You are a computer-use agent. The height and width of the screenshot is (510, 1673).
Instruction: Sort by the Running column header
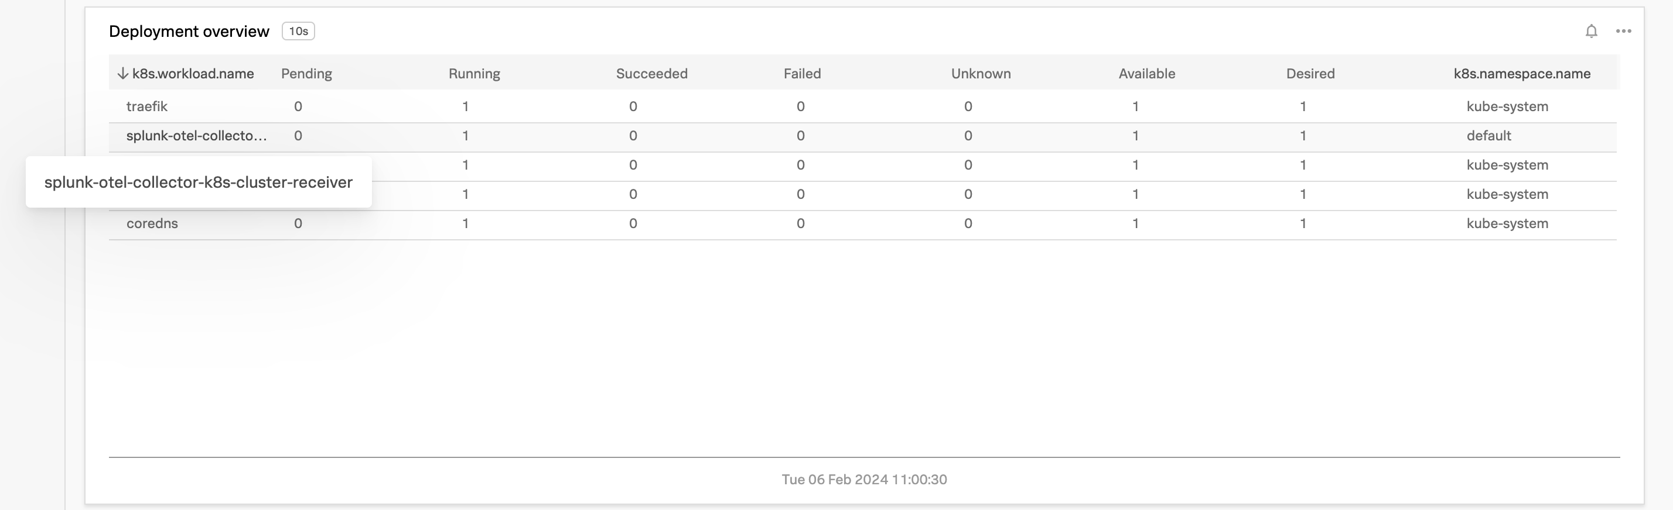(x=474, y=73)
